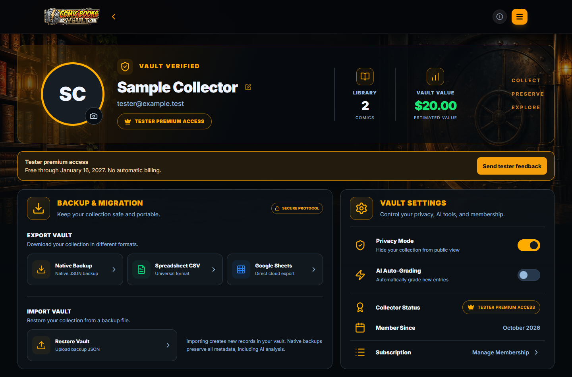Viewport: 572px width, 377px height.
Task: Click the Send tester feedback button
Action: coord(512,166)
